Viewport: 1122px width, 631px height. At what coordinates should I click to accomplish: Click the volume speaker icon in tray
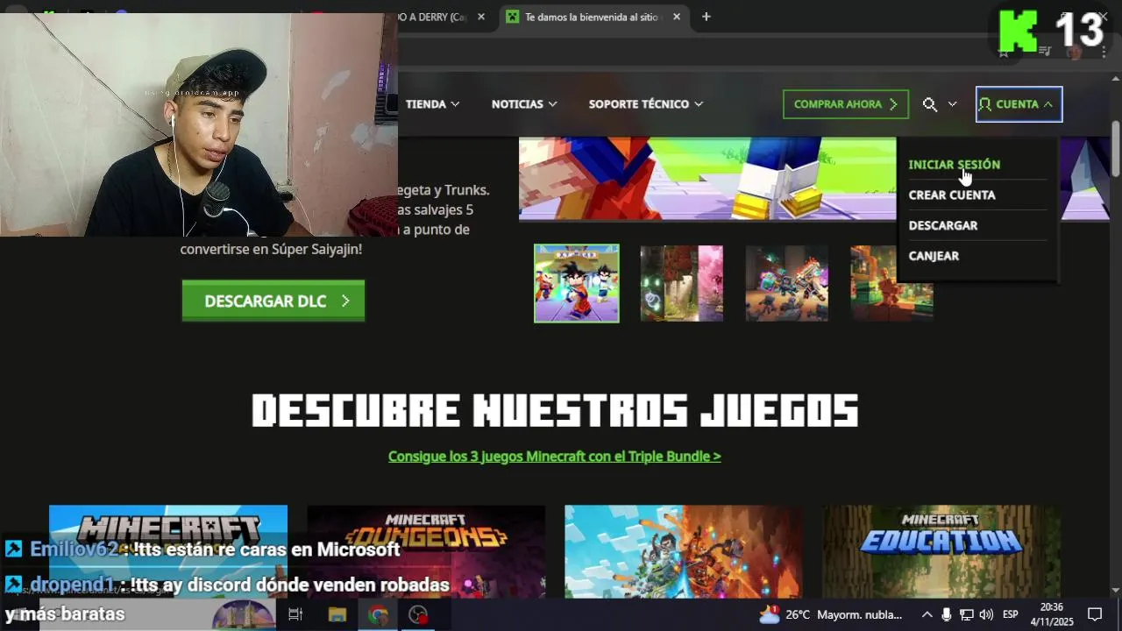click(x=986, y=614)
